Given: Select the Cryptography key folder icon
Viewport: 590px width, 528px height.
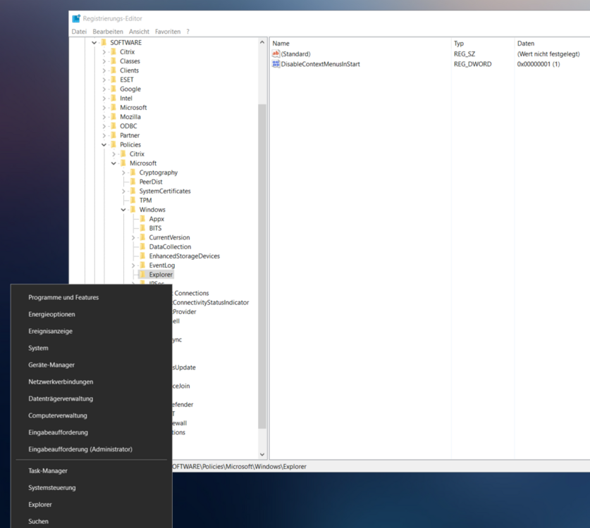Looking at the screenshot, I should [133, 172].
